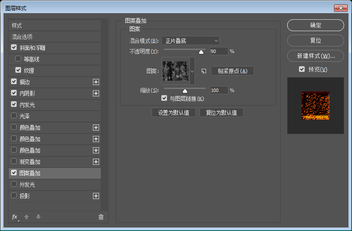Check the 颜色叠加 checkbox directly below 光泽
The width and height of the screenshot is (352, 231).
point(14,127)
